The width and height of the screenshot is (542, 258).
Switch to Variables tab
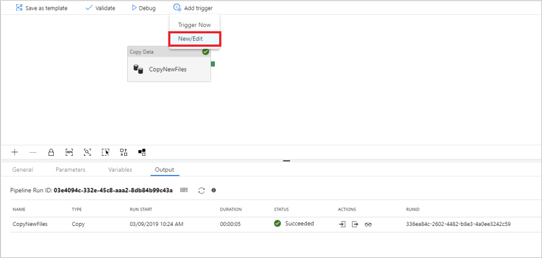120,170
